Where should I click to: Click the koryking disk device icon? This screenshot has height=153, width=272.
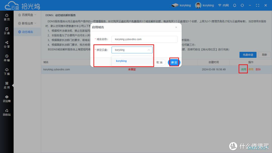(x=175, y=5)
